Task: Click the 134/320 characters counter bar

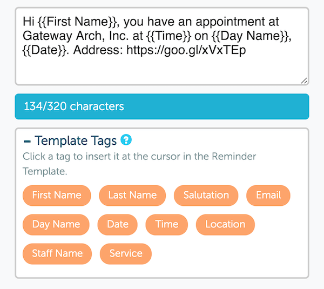Action: 162,106
